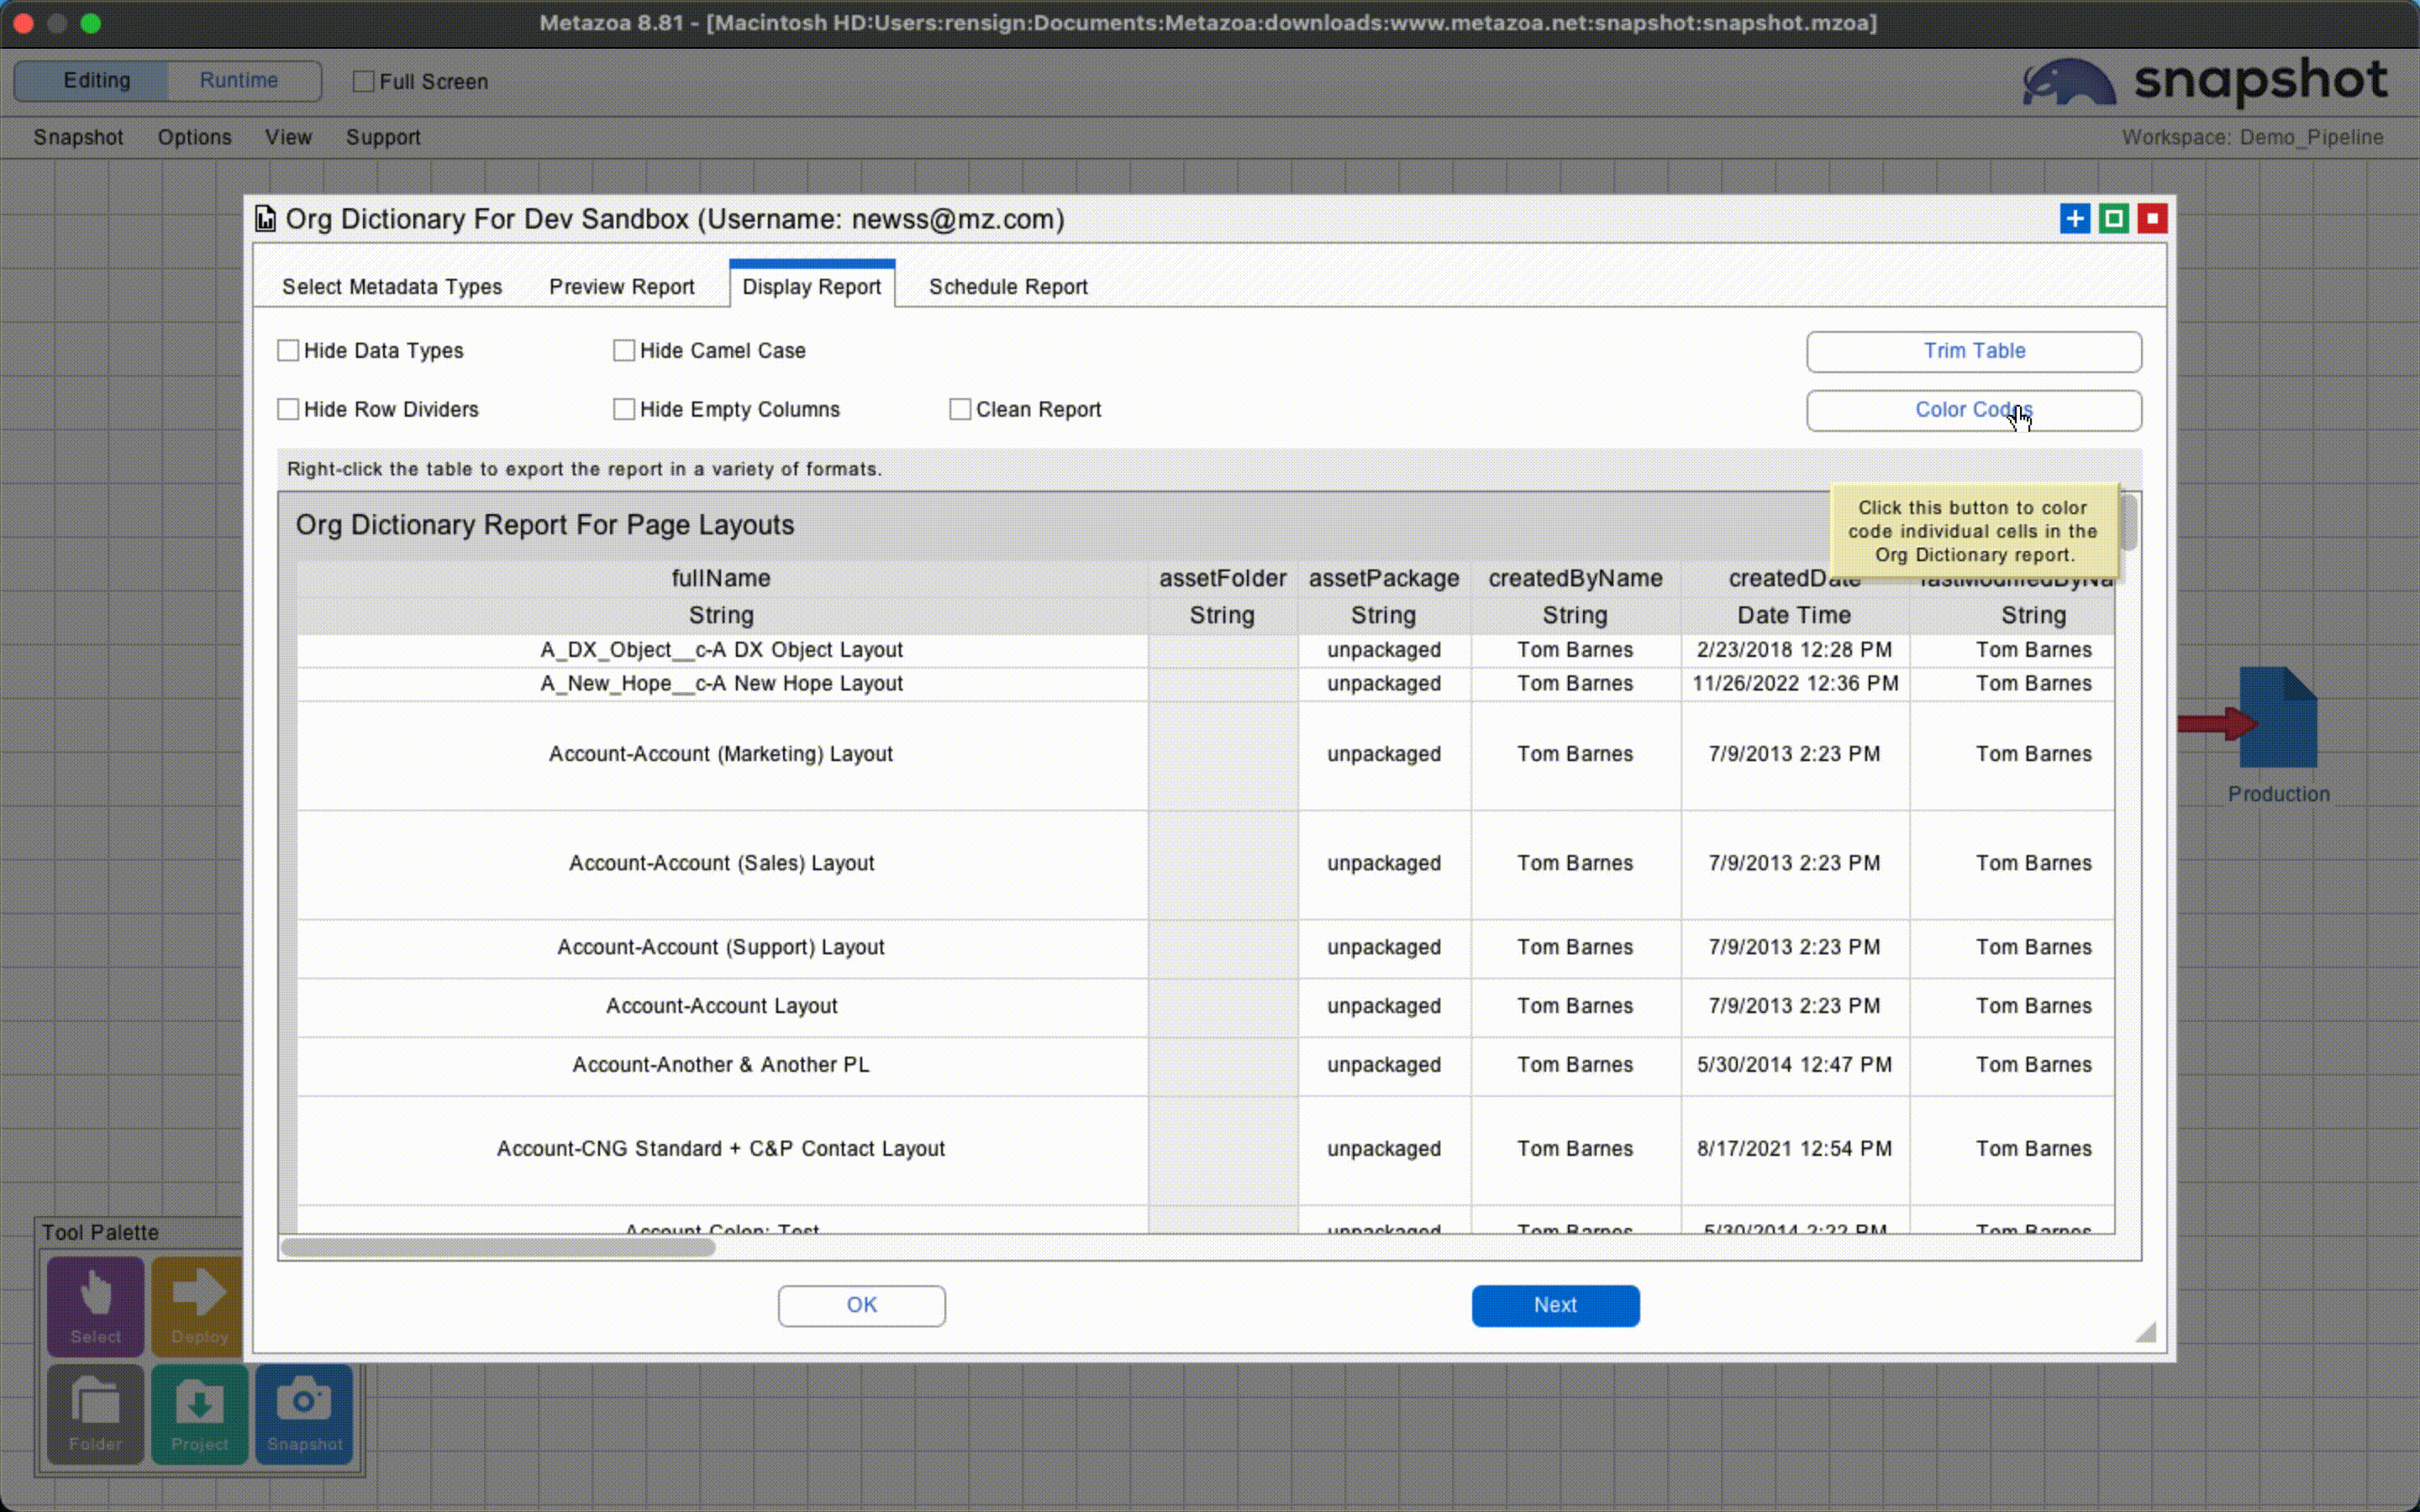Click the blue Next button
2420x1512 pixels.
[x=1555, y=1305]
